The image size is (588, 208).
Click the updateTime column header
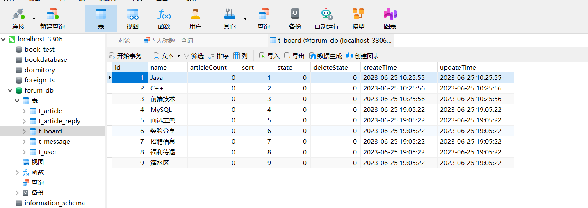point(476,67)
